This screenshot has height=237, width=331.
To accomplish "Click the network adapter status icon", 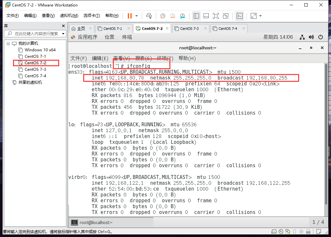I will coord(288,231).
